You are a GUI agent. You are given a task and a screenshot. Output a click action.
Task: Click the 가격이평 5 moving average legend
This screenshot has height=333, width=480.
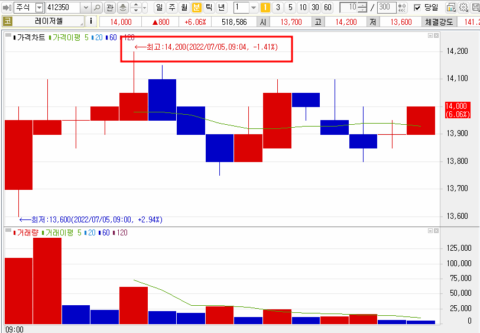[69, 37]
